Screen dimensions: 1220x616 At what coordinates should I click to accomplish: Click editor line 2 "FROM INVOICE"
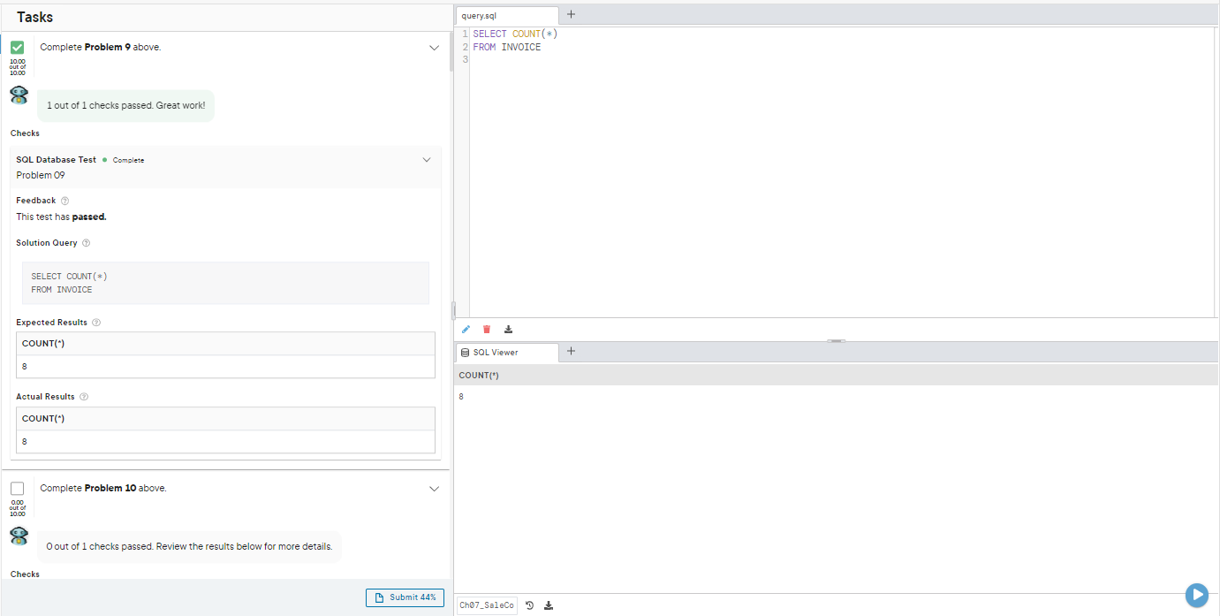(507, 48)
